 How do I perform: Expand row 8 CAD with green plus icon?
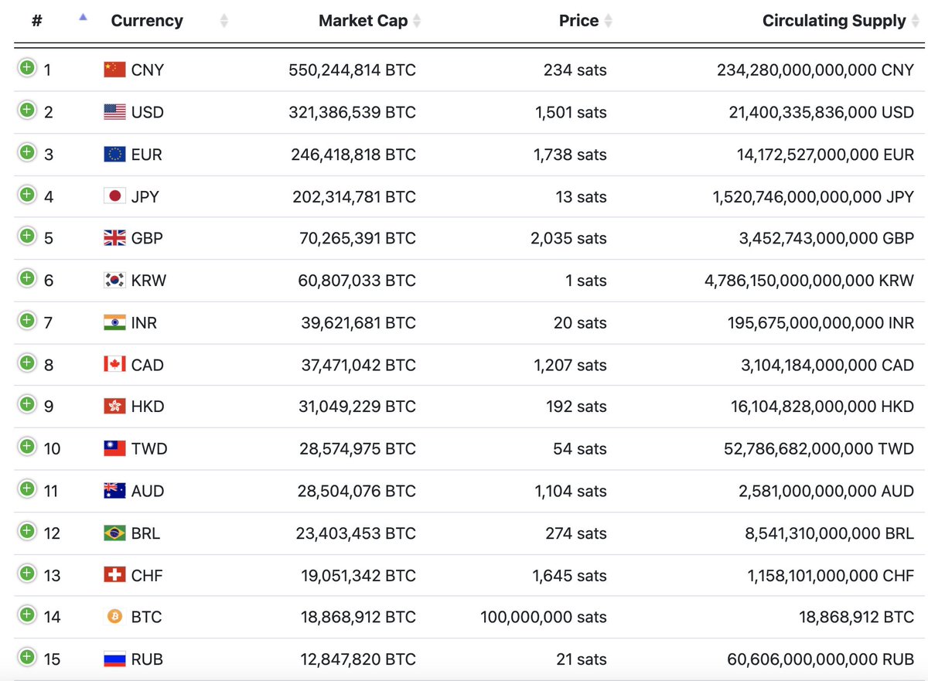pyautogui.click(x=27, y=363)
